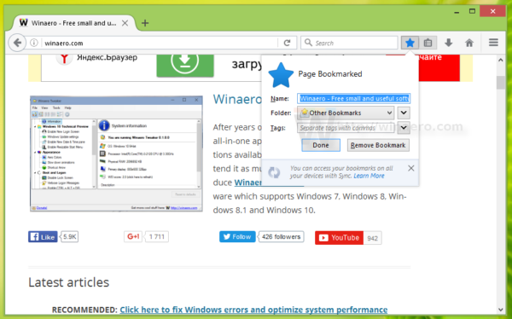Go to the Home page button
512x319 pixels.
(469, 43)
